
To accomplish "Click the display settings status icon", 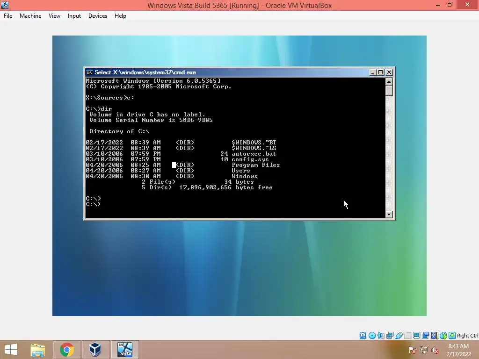I will tap(416, 336).
